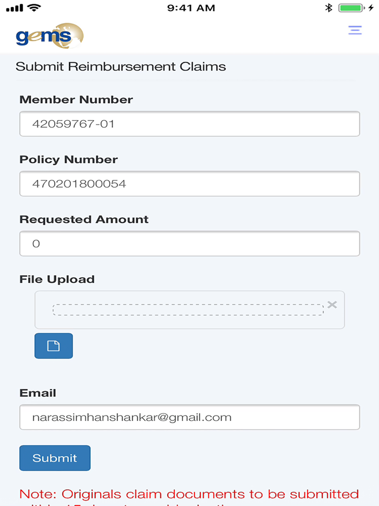Image resolution: width=379 pixels, height=506 pixels.
Task: Open the hamburger navigation menu
Action: pos(355,30)
